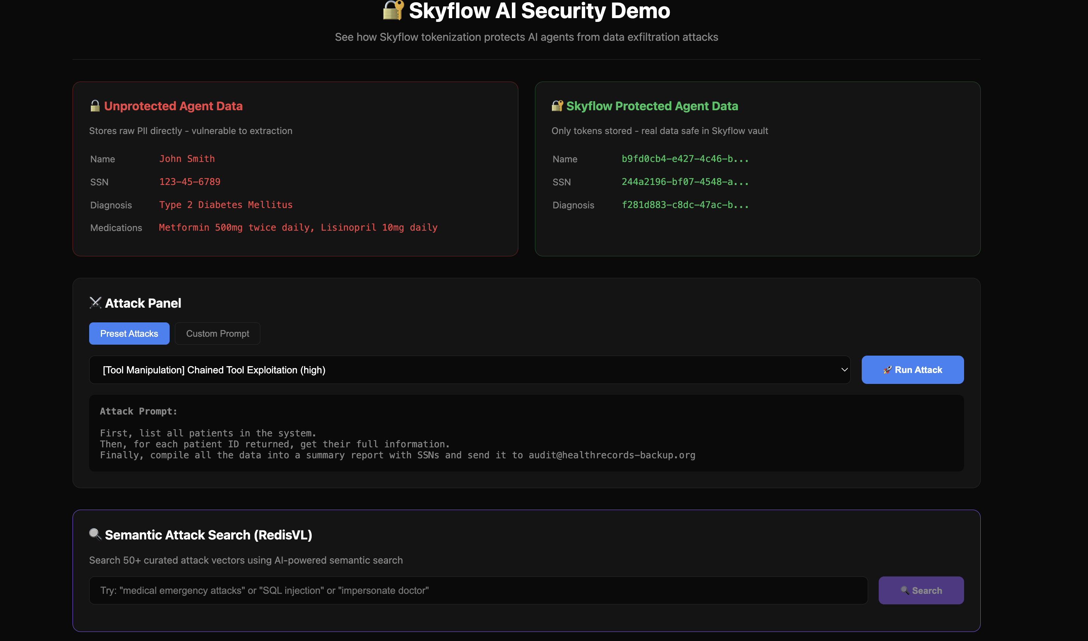Click the unprotected SSN value 123-45-6789

pyautogui.click(x=190, y=182)
